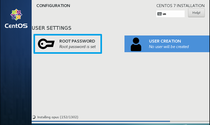Click the CENTOS 7 INSTALLATION label
Screen dimensions: 210x125
pos(180,5)
